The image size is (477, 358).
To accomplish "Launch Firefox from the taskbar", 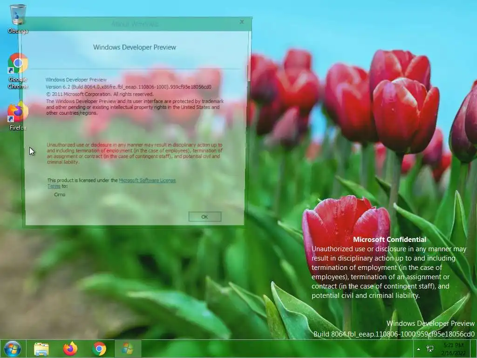I will click(70, 349).
